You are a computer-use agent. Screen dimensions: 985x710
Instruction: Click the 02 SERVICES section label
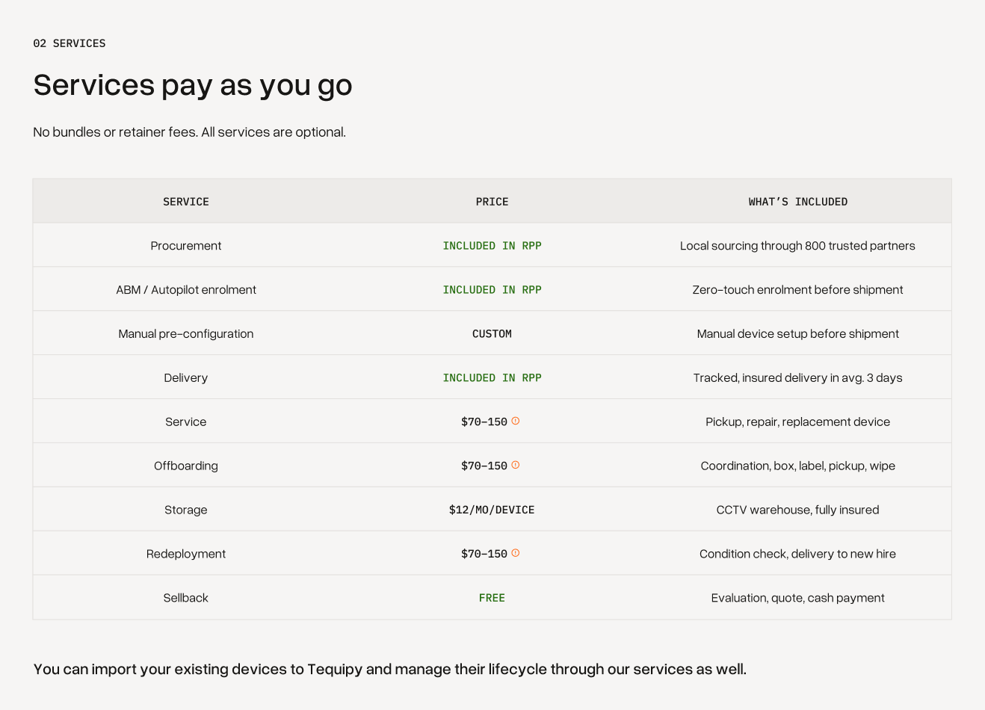click(70, 43)
